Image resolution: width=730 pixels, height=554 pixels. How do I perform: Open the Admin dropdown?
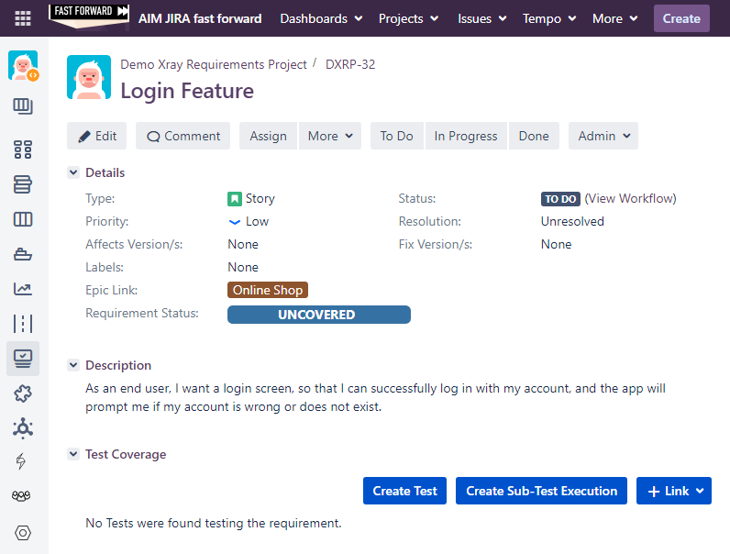[603, 136]
